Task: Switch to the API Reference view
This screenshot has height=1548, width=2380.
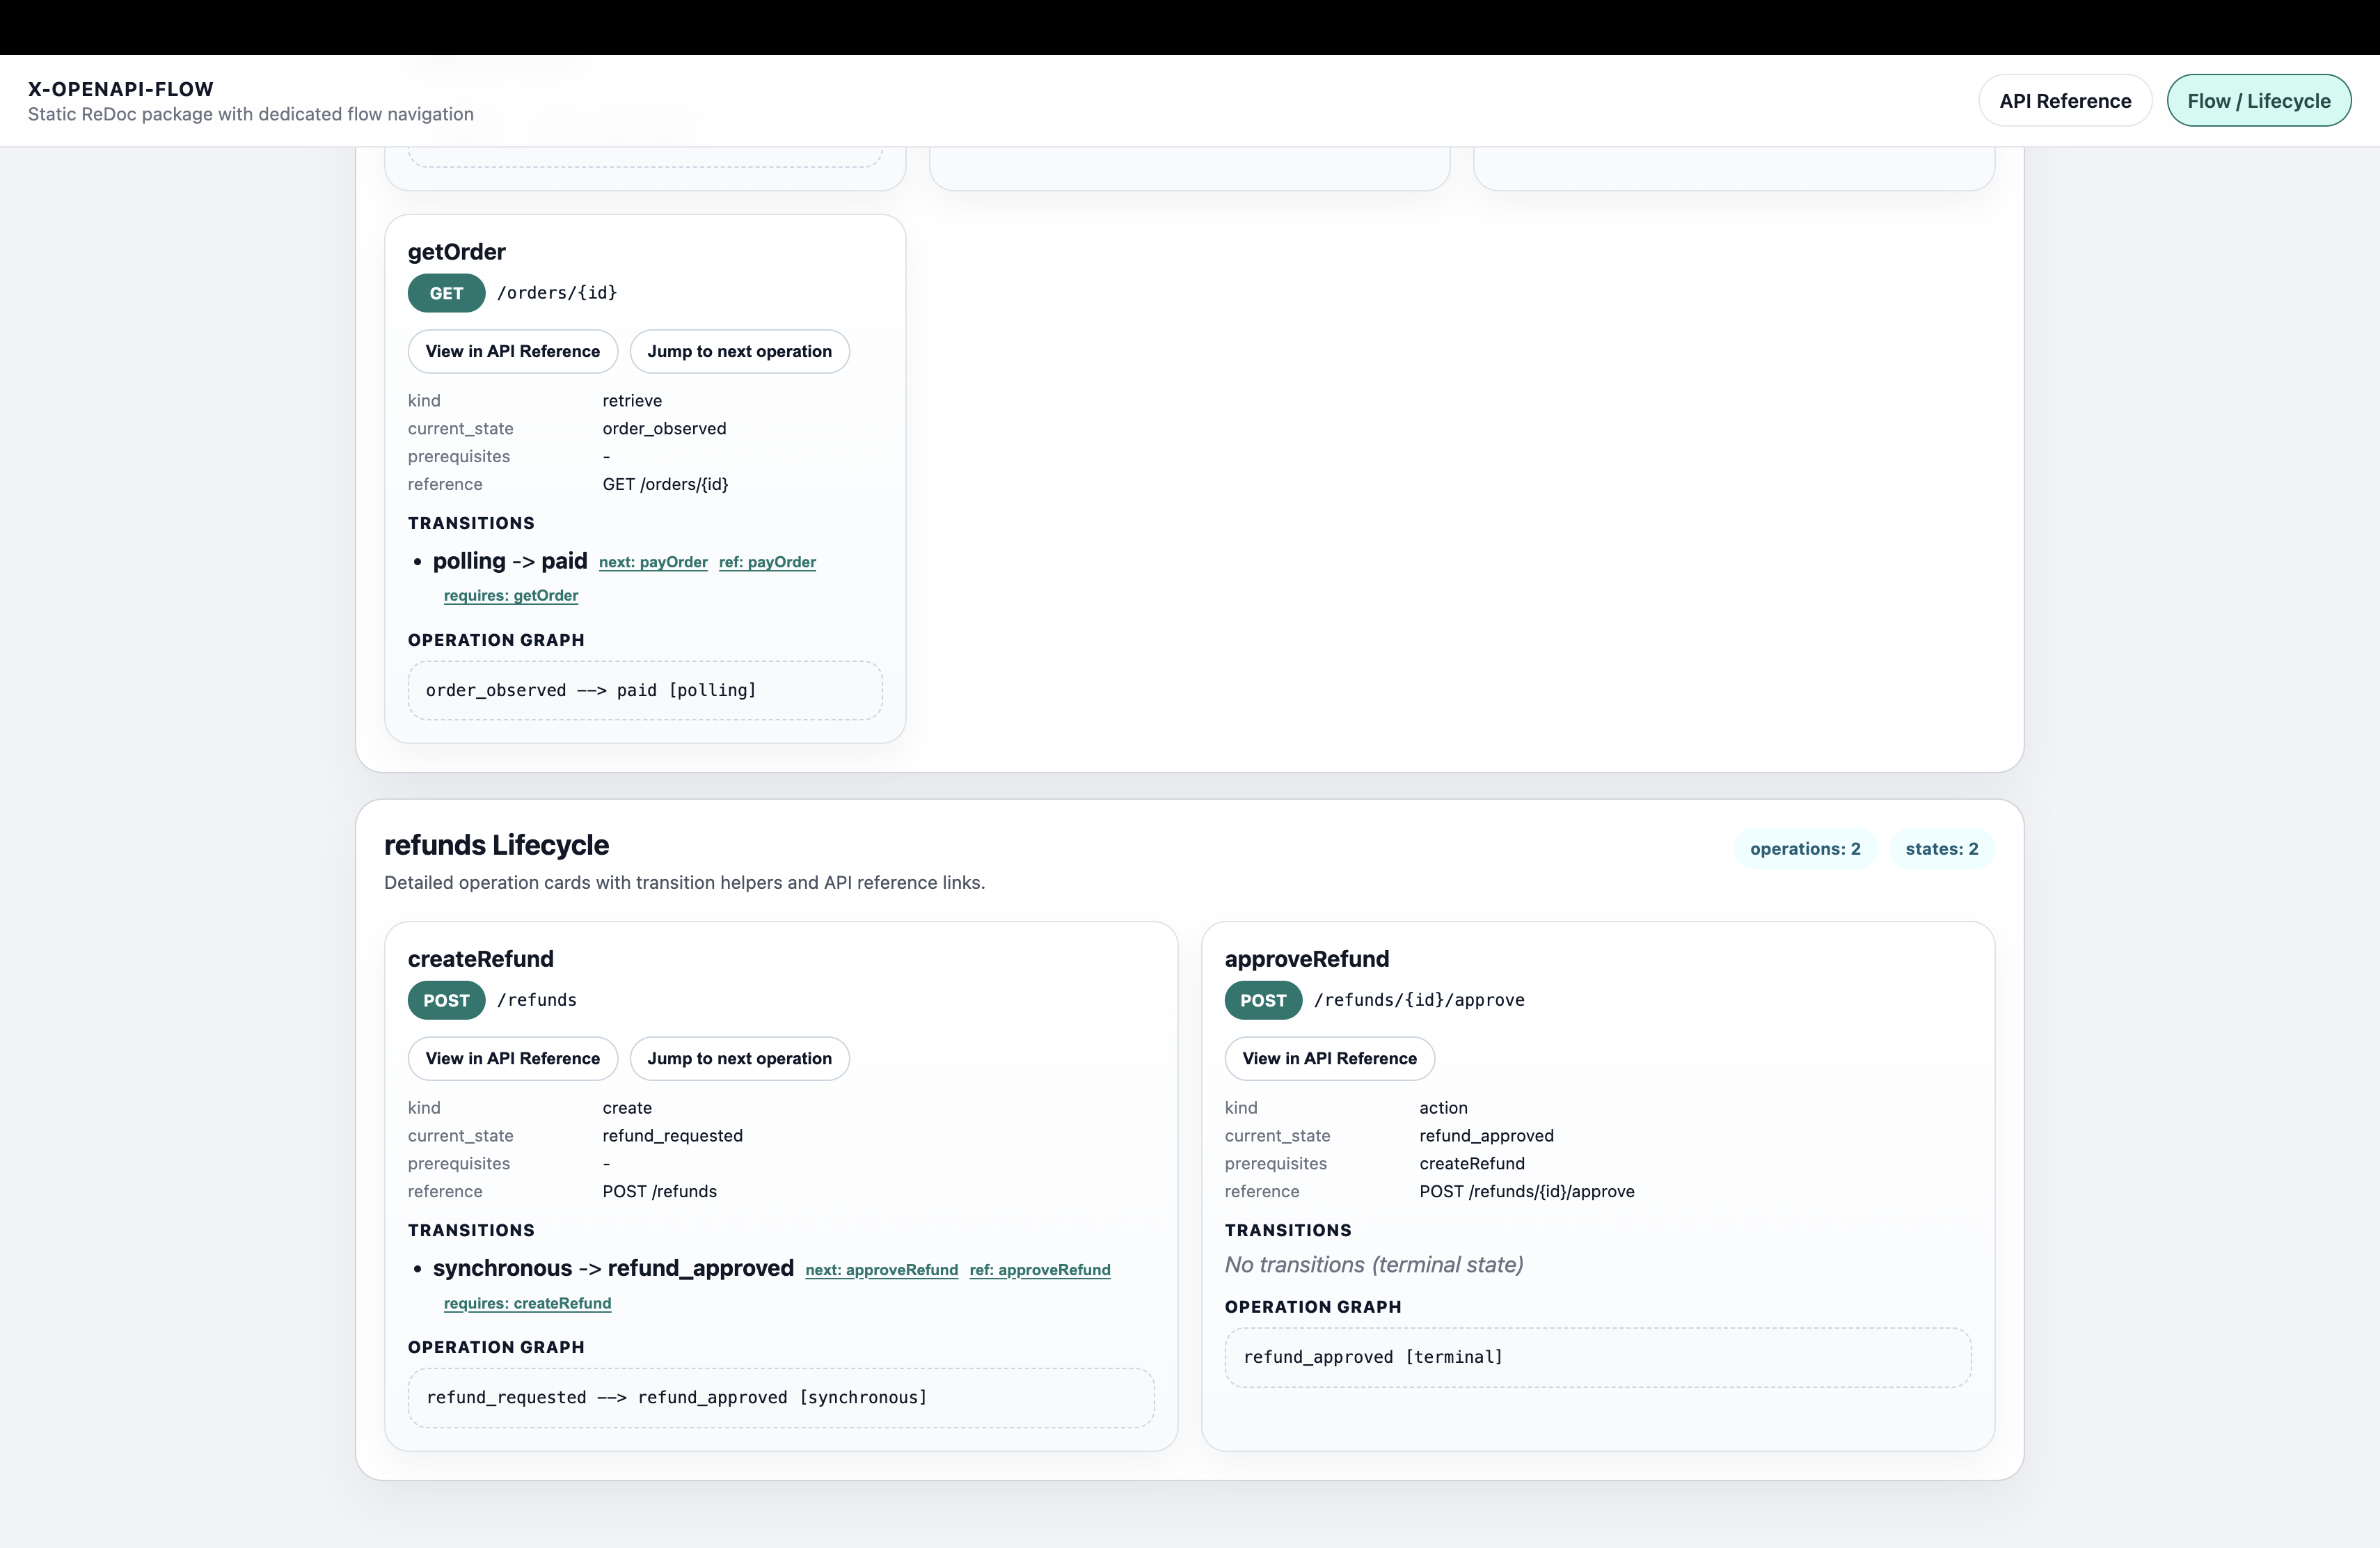Action: point(2065,100)
